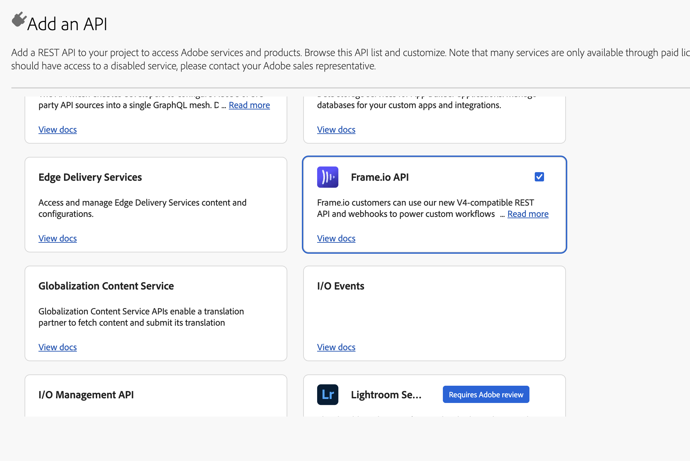Select the Lightroom Se... card title

[386, 395]
